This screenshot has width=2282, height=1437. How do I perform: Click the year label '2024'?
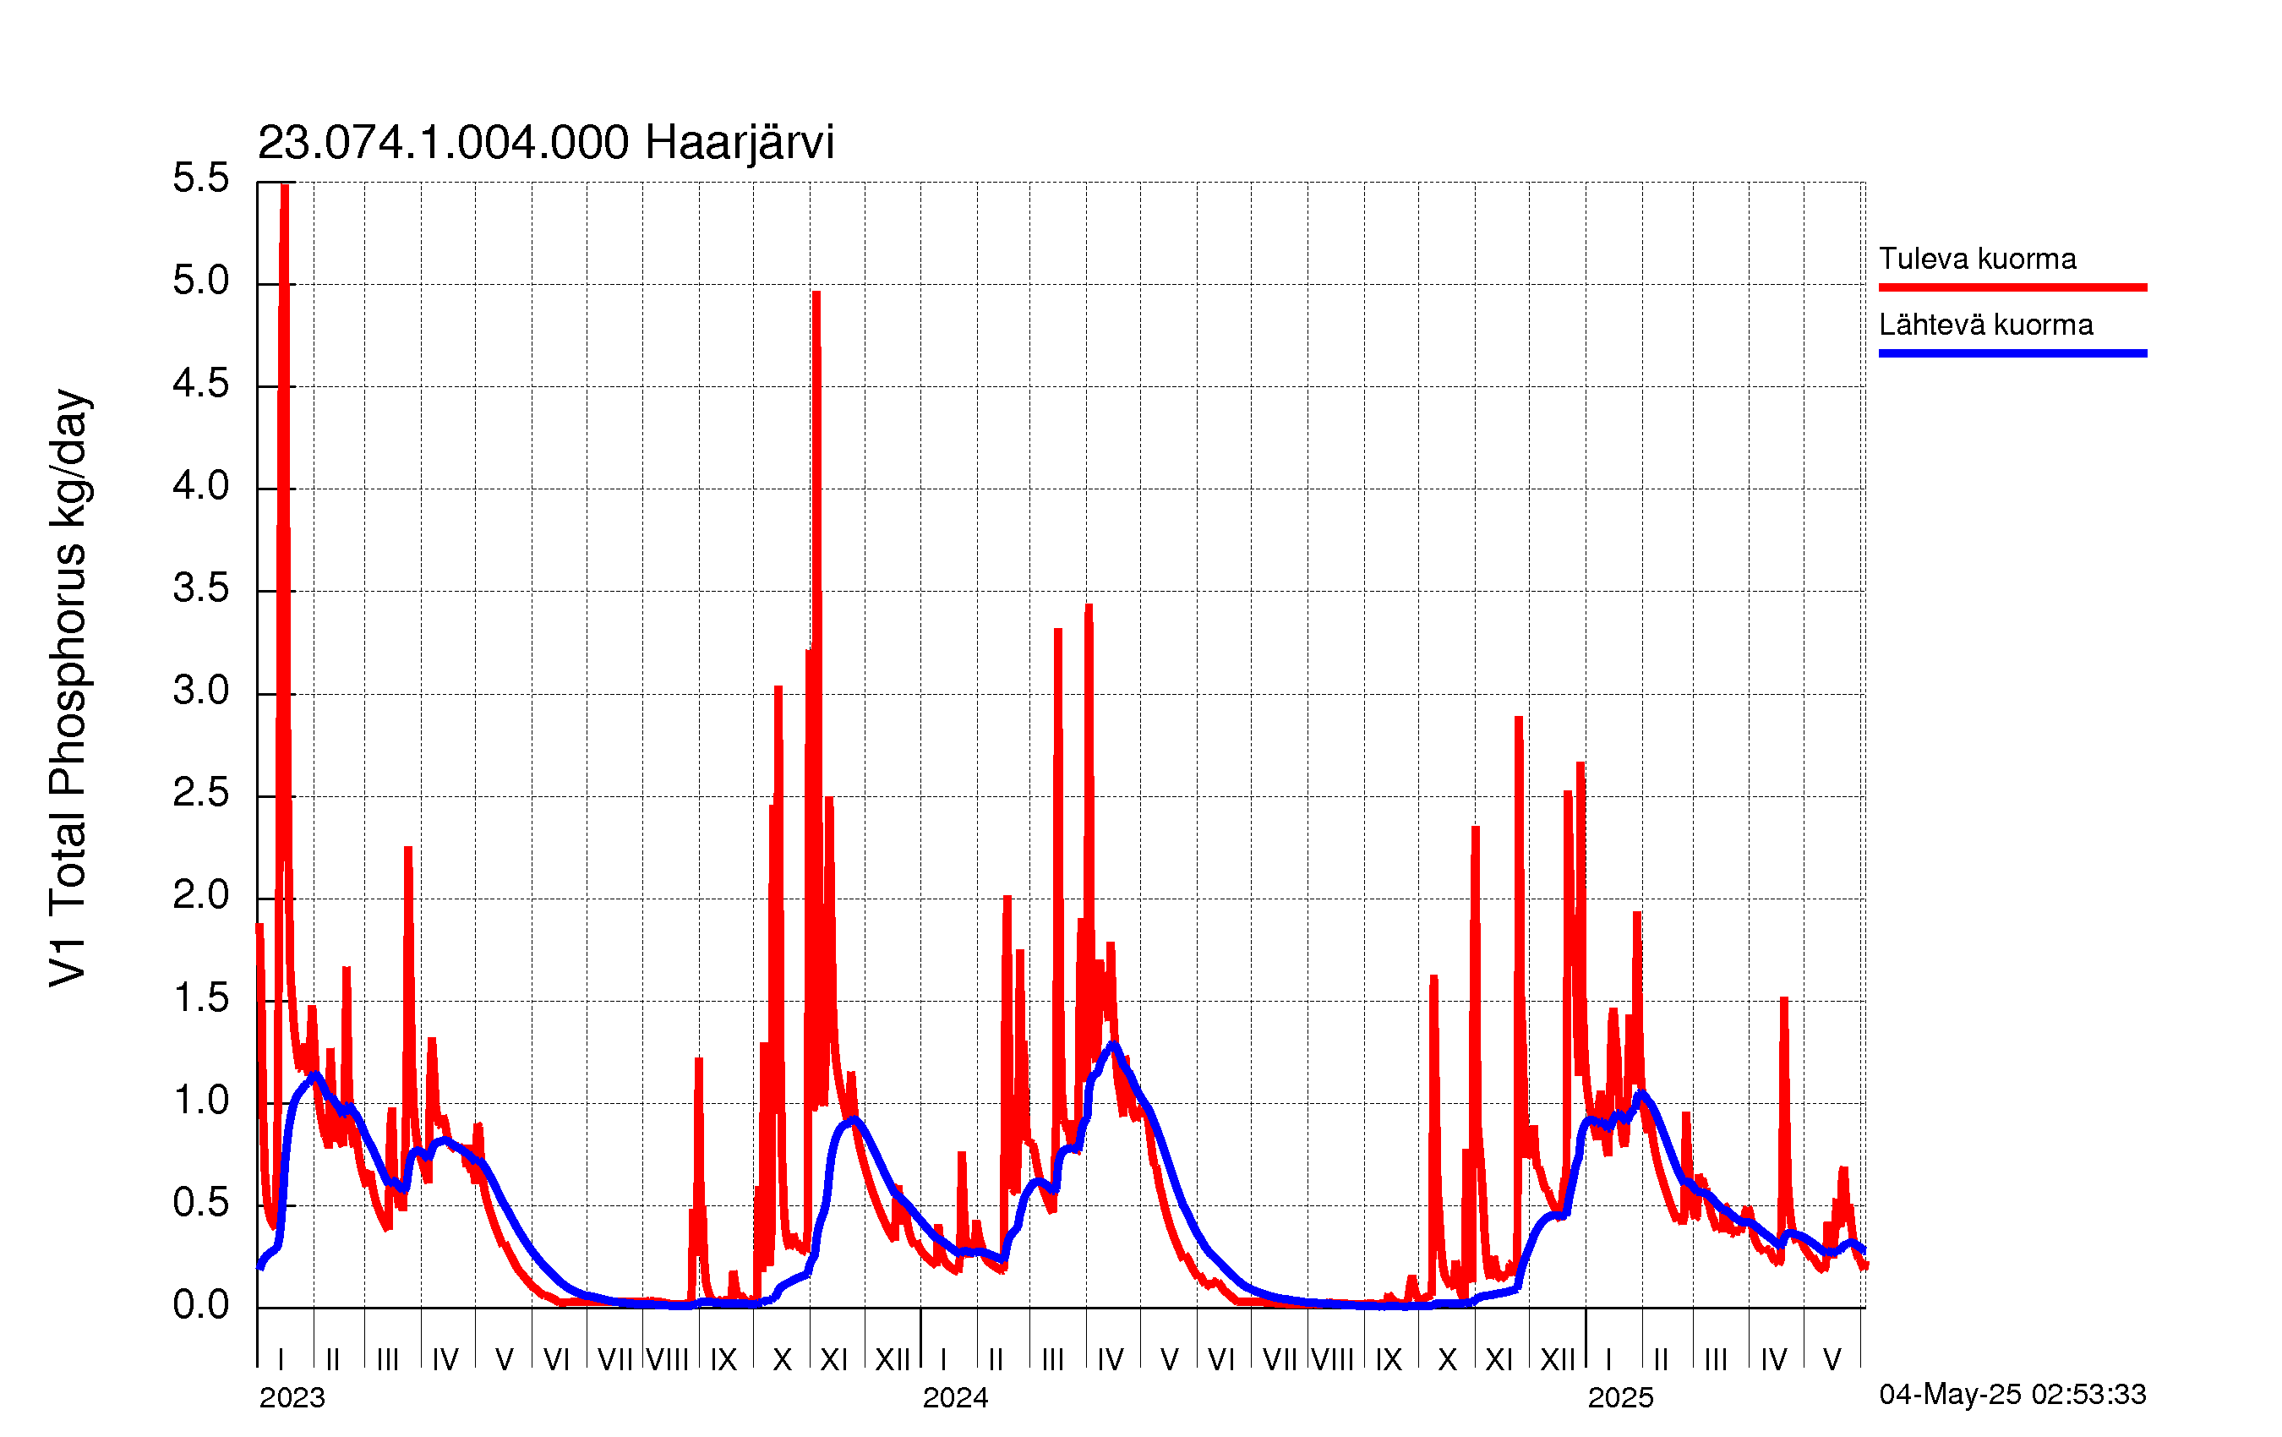[x=955, y=1397]
